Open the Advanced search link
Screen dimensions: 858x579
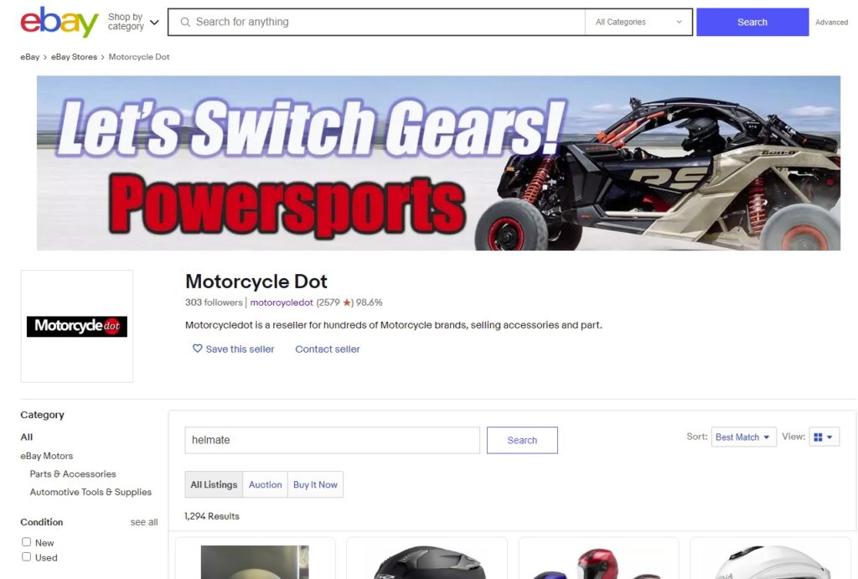(x=831, y=23)
